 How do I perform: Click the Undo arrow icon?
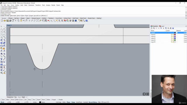pos(24,21)
